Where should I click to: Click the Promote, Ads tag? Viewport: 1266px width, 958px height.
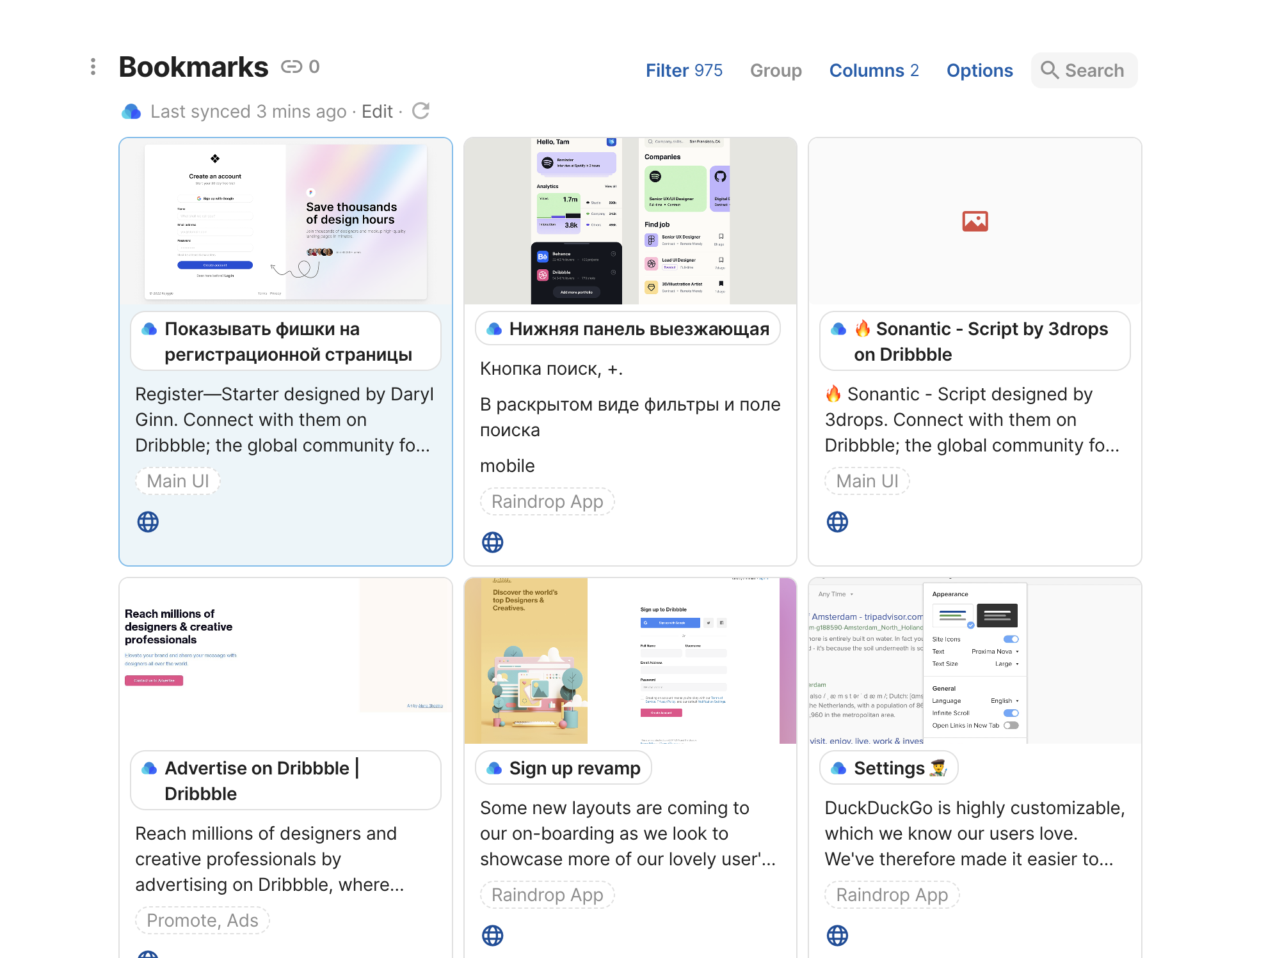202,920
